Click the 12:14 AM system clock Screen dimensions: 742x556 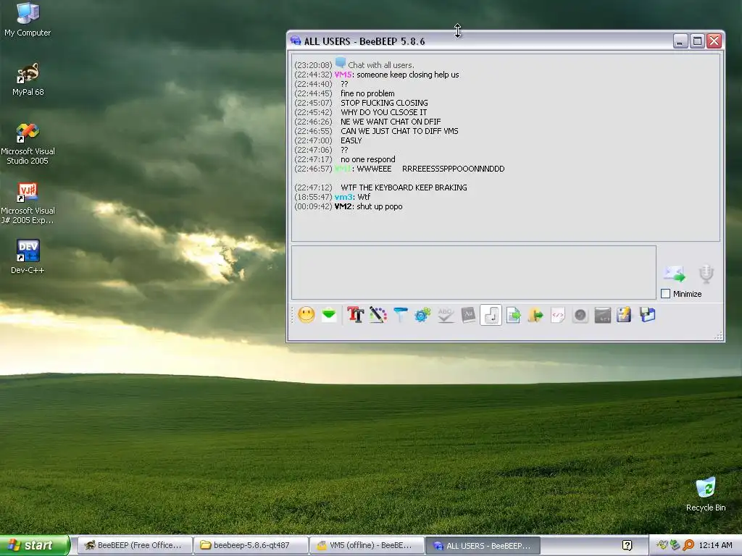coord(715,545)
